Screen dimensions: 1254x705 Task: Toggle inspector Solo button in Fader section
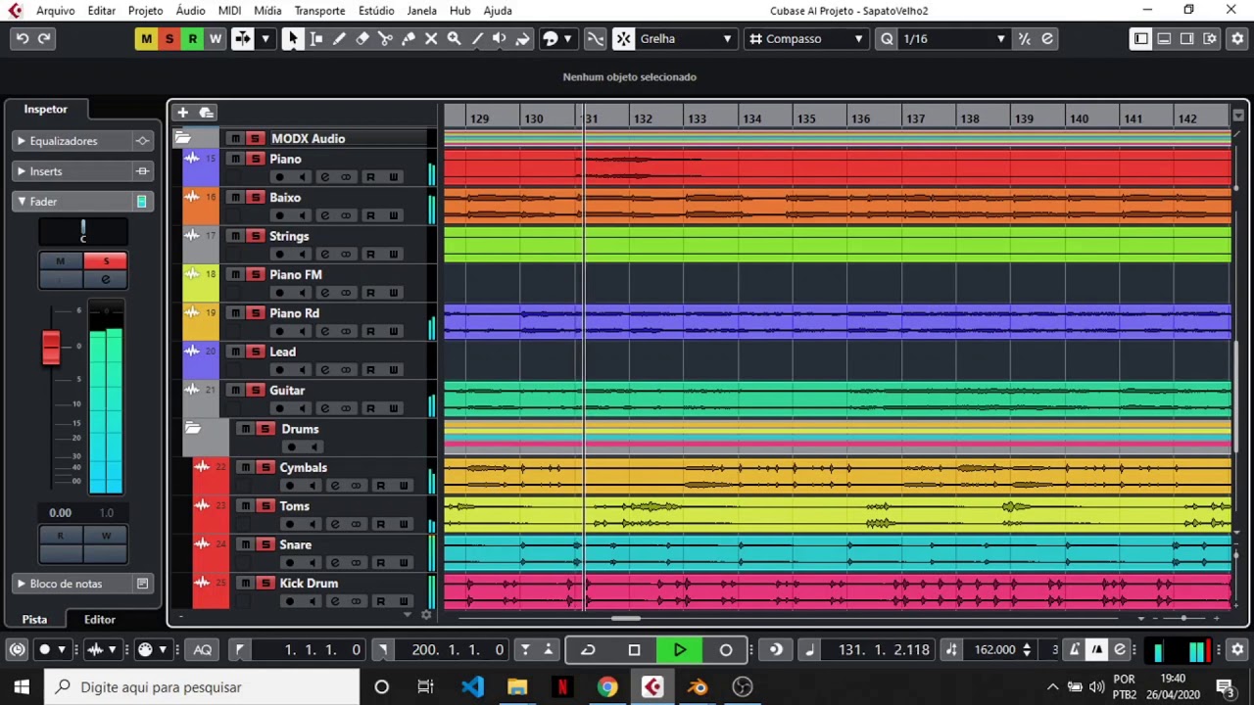(x=106, y=261)
